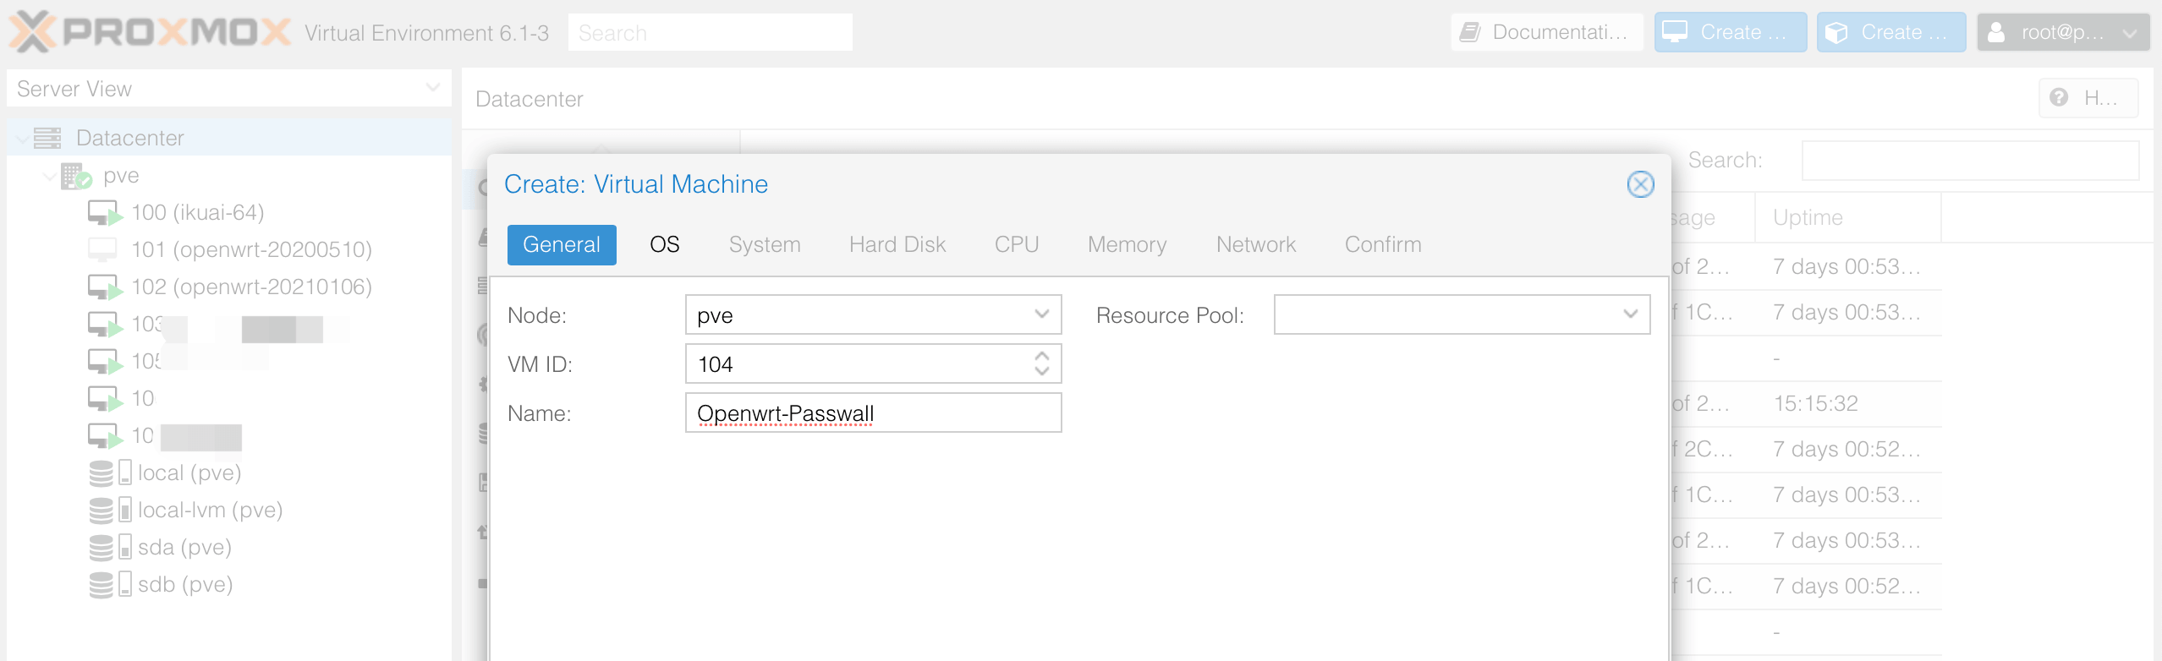Decrease VM ID with down arrow
This screenshot has height=661, width=2162.
pos(1042,371)
